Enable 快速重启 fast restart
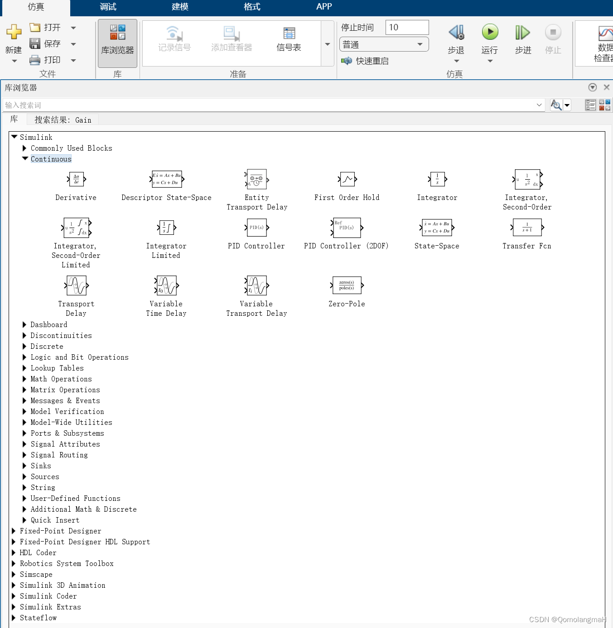 pos(365,61)
